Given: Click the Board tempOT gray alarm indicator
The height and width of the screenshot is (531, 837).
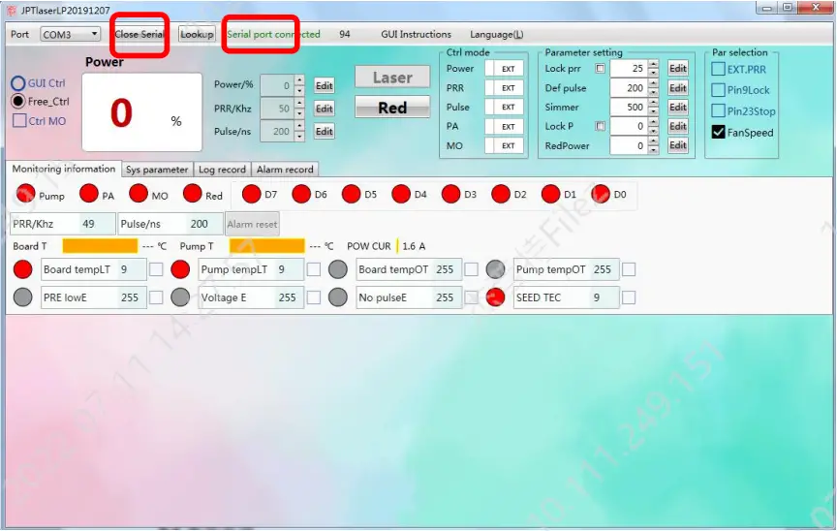Looking at the screenshot, I should [x=338, y=269].
